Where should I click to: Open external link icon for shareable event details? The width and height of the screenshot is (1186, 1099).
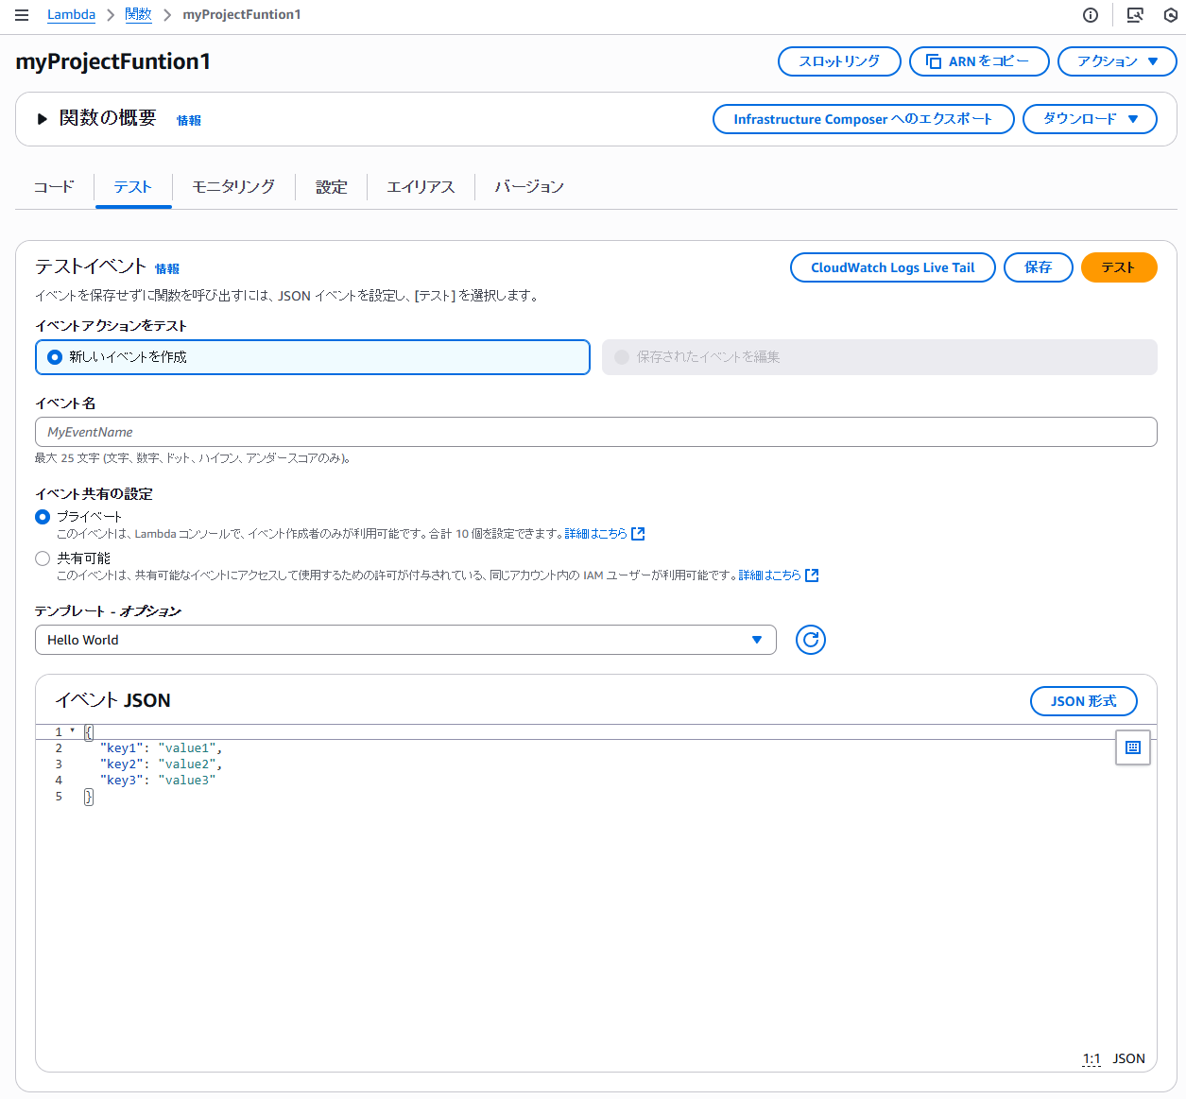click(x=812, y=575)
